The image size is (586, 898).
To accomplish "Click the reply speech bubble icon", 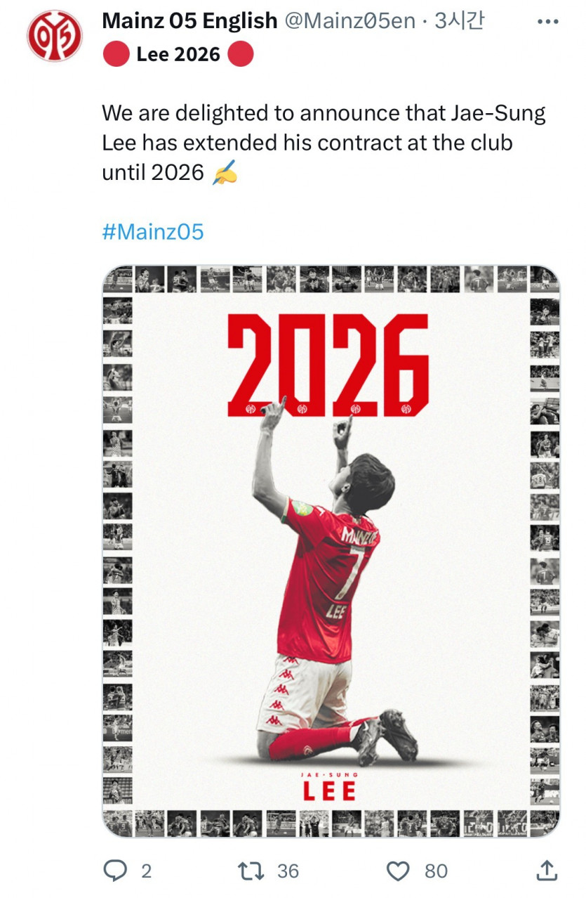I will (114, 871).
